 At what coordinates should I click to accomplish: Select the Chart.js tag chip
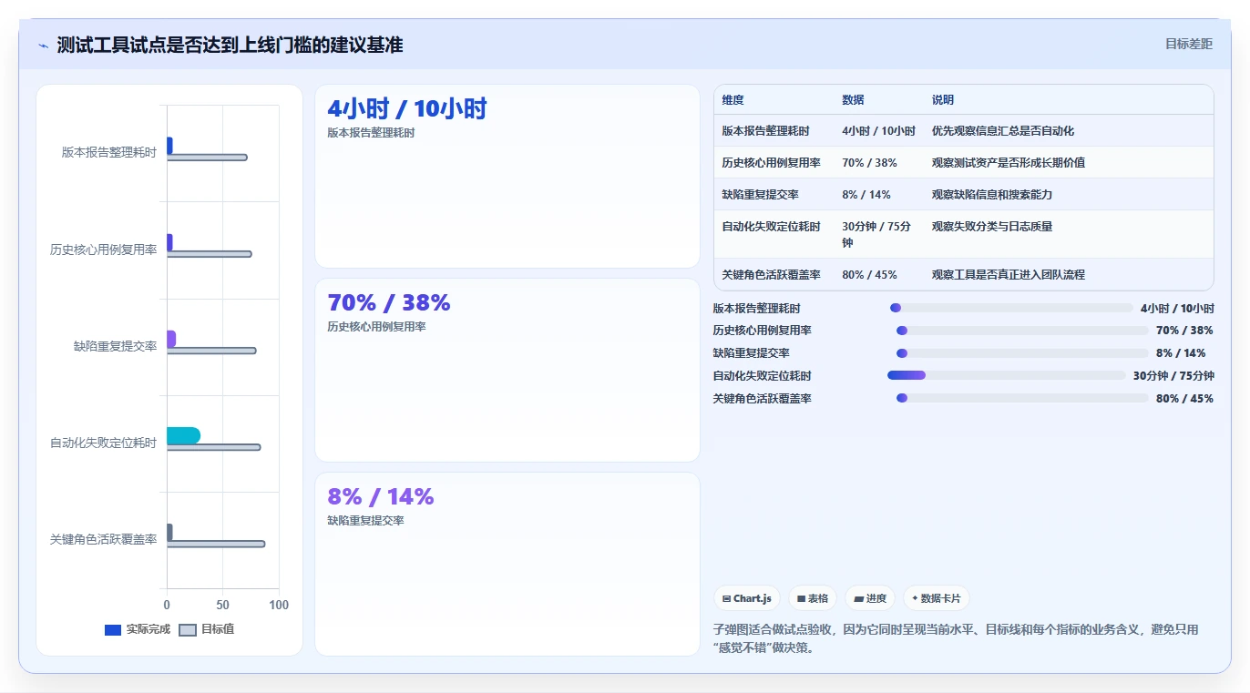point(747,598)
